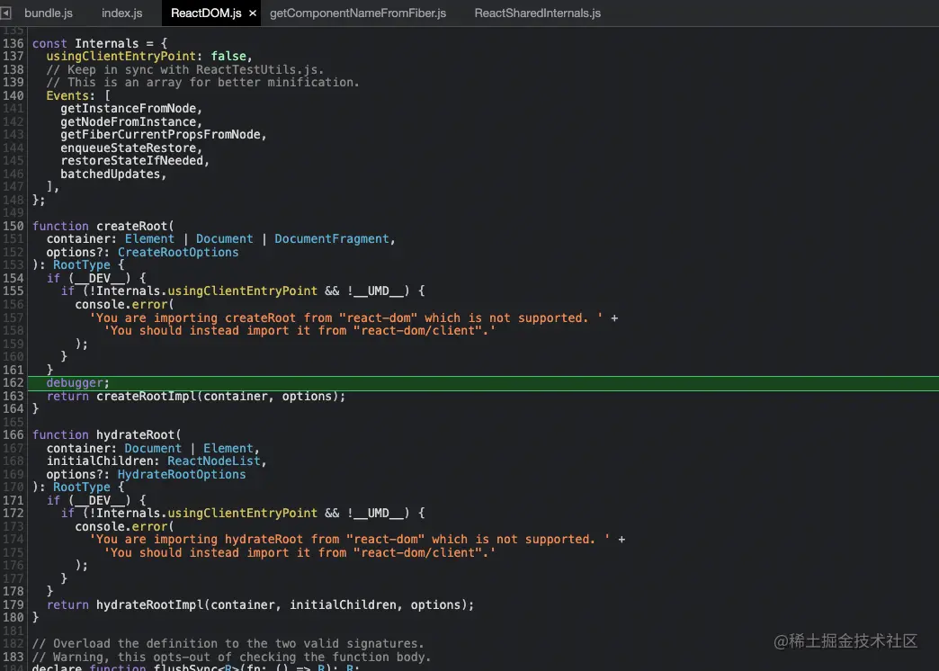Image resolution: width=939 pixels, height=671 pixels.
Task: Click line number 162 gutter
Action: tap(13, 383)
